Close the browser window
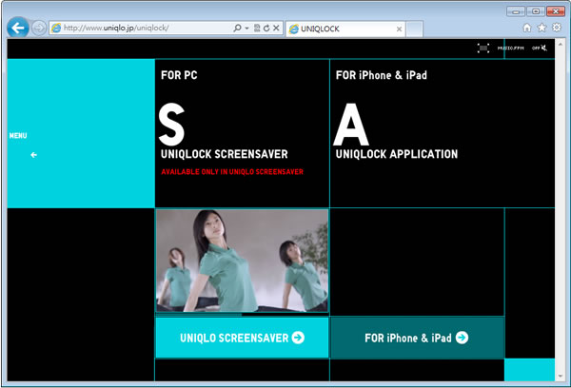Screen dimensions: 571x388 coord(556,11)
